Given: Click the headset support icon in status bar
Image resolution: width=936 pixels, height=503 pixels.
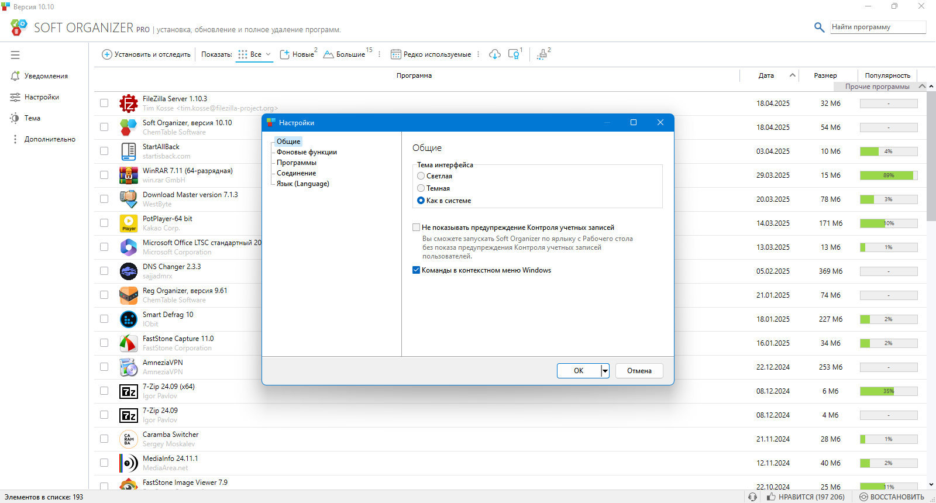Looking at the screenshot, I should 752,497.
